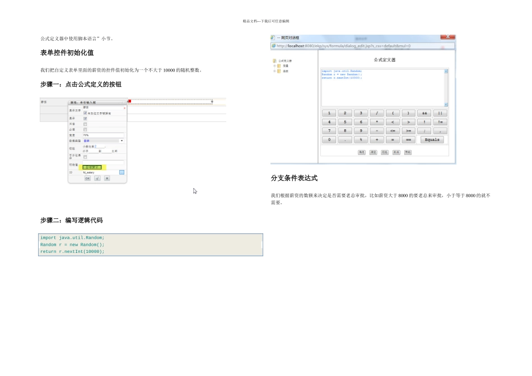Click the checkmark (√) button in properties panel

[x=97, y=178]
